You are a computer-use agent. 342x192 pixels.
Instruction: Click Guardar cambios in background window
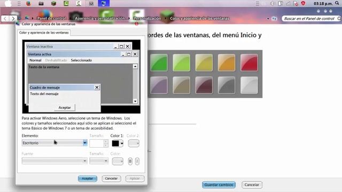(x=219, y=185)
